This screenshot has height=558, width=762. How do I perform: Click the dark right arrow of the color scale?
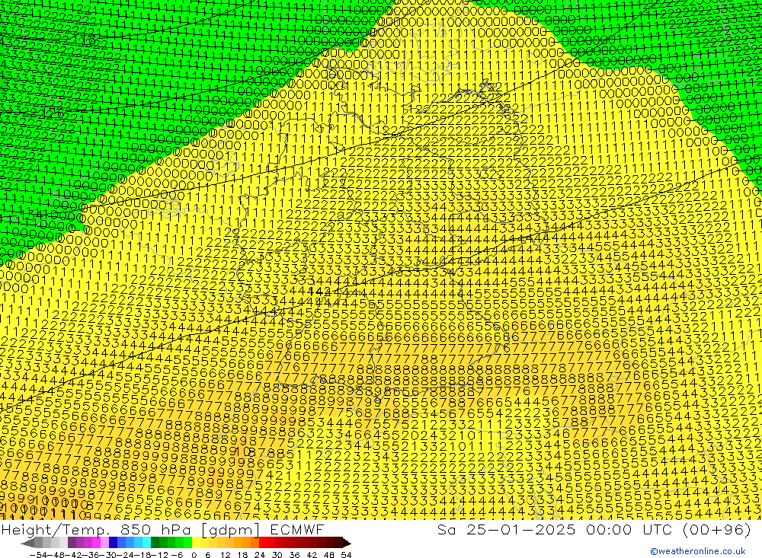pyautogui.click(x=346, y=543)
